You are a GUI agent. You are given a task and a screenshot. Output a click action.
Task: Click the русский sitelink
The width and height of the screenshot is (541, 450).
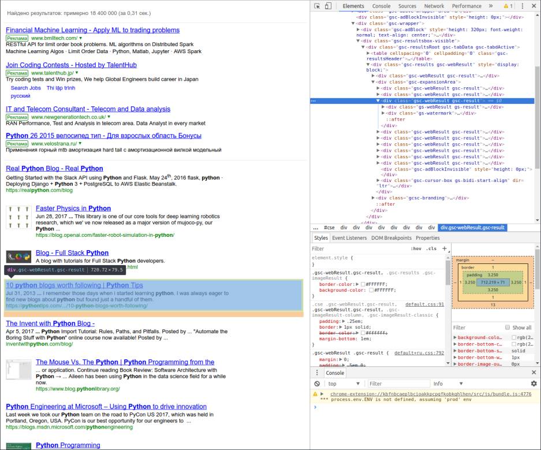point(20,96)
